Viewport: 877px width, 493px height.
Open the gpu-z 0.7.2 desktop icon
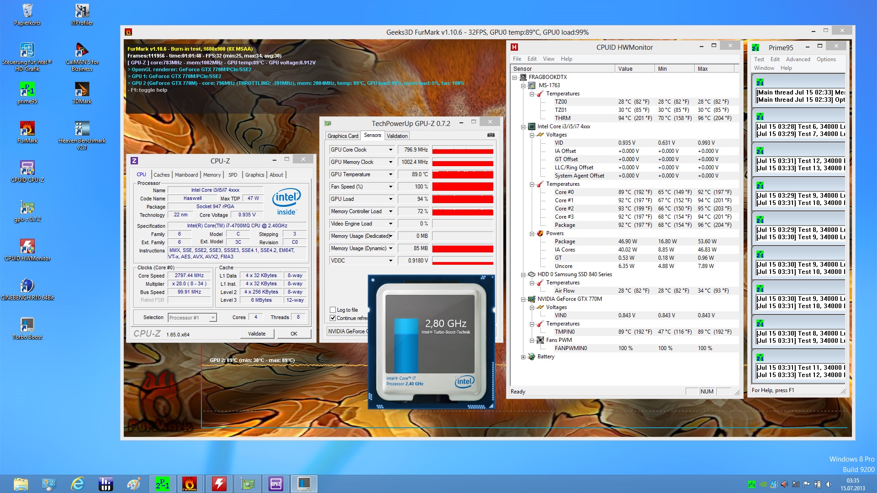tap(27, 211)
